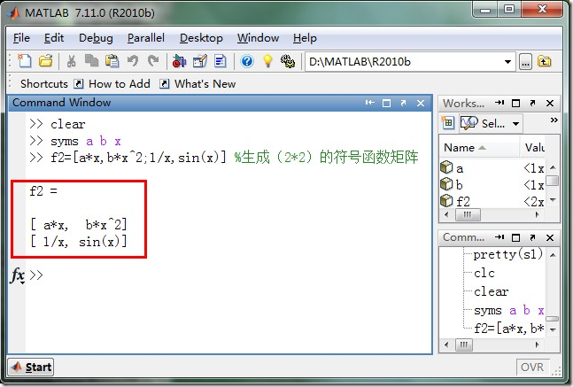Open the Debug menu
573x387 pixels.
(x=96, y=38)
